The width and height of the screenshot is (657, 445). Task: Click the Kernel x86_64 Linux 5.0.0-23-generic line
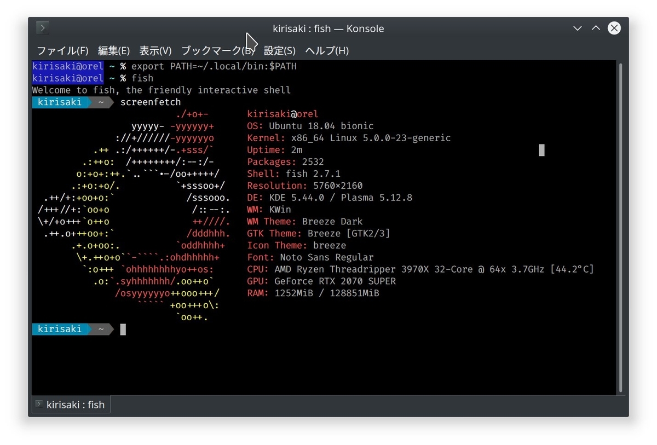(x=349, y=138)
